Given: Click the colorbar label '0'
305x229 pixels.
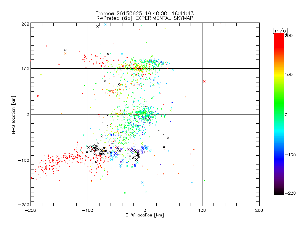Looking at the screenshot, I should coord(286,114).
